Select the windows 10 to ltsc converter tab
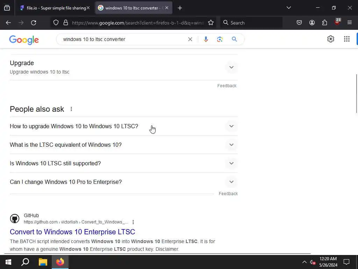This screenshot has height=269, width=358. [134, 8]
